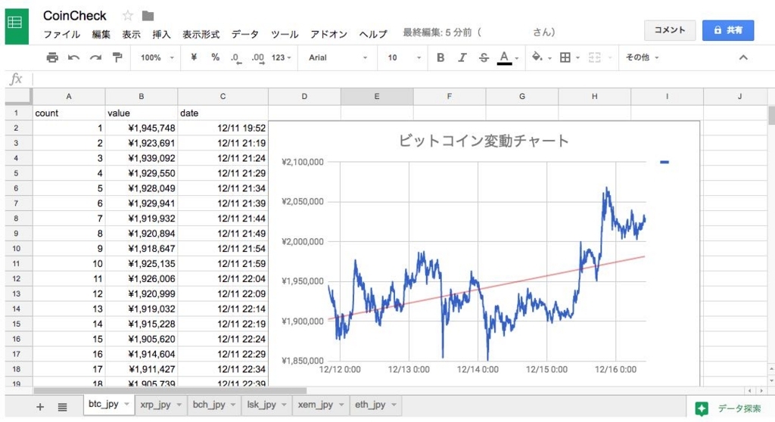Open the 表示 menu

[x=132, y=34]
